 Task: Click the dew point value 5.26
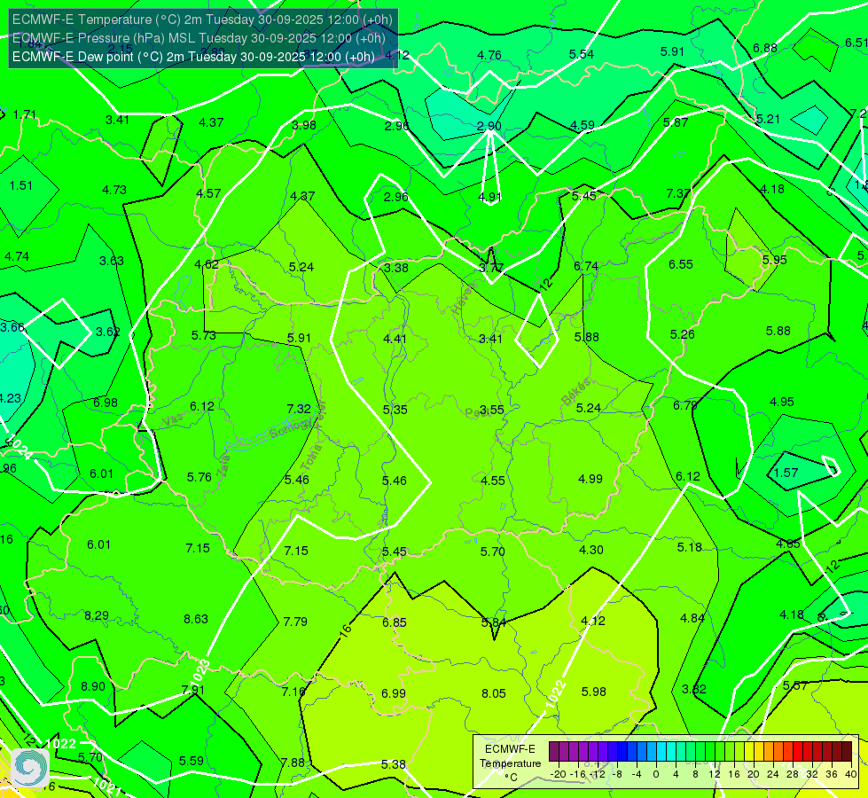682,334
